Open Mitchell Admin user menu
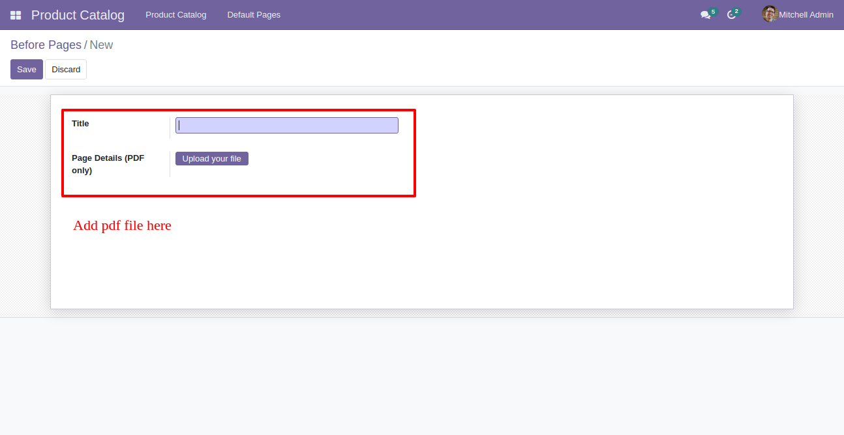This screenshot has height=435, width=844. click(798, 14)
